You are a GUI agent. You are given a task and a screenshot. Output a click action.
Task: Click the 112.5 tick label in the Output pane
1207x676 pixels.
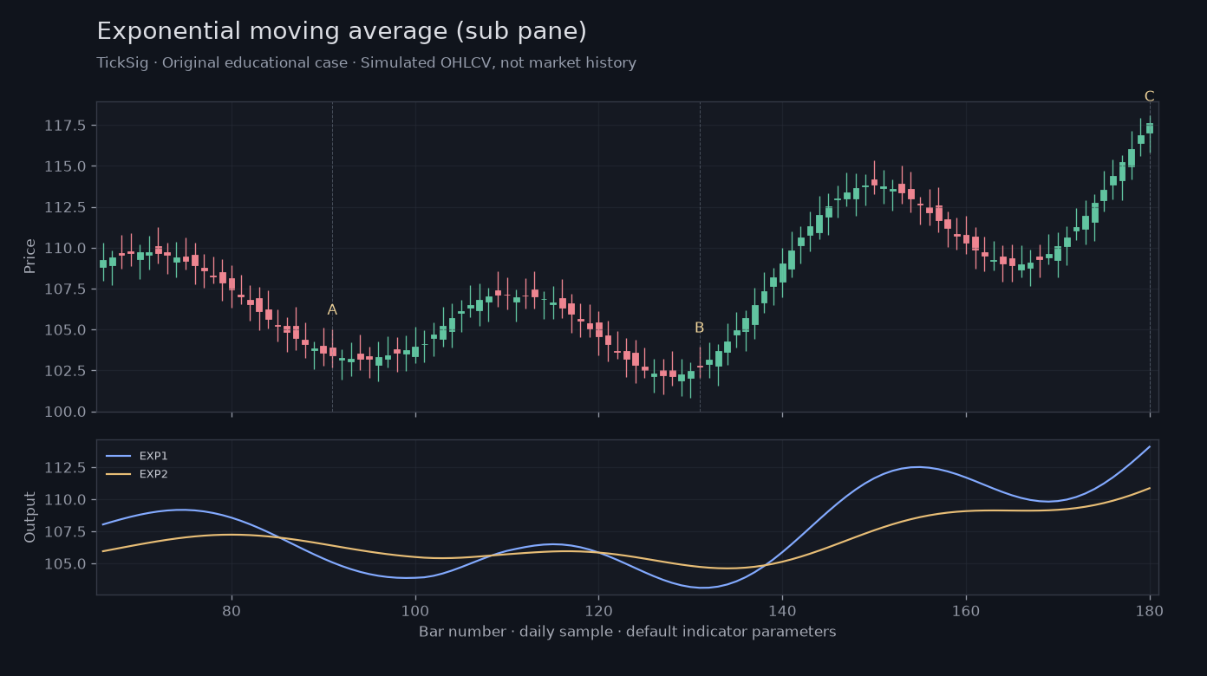tap(65, 468)
